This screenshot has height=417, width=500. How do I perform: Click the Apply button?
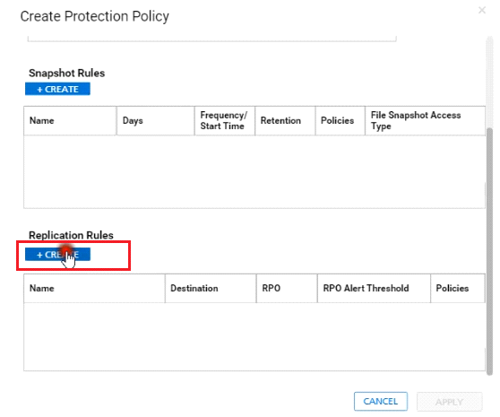tap(449, 402)
